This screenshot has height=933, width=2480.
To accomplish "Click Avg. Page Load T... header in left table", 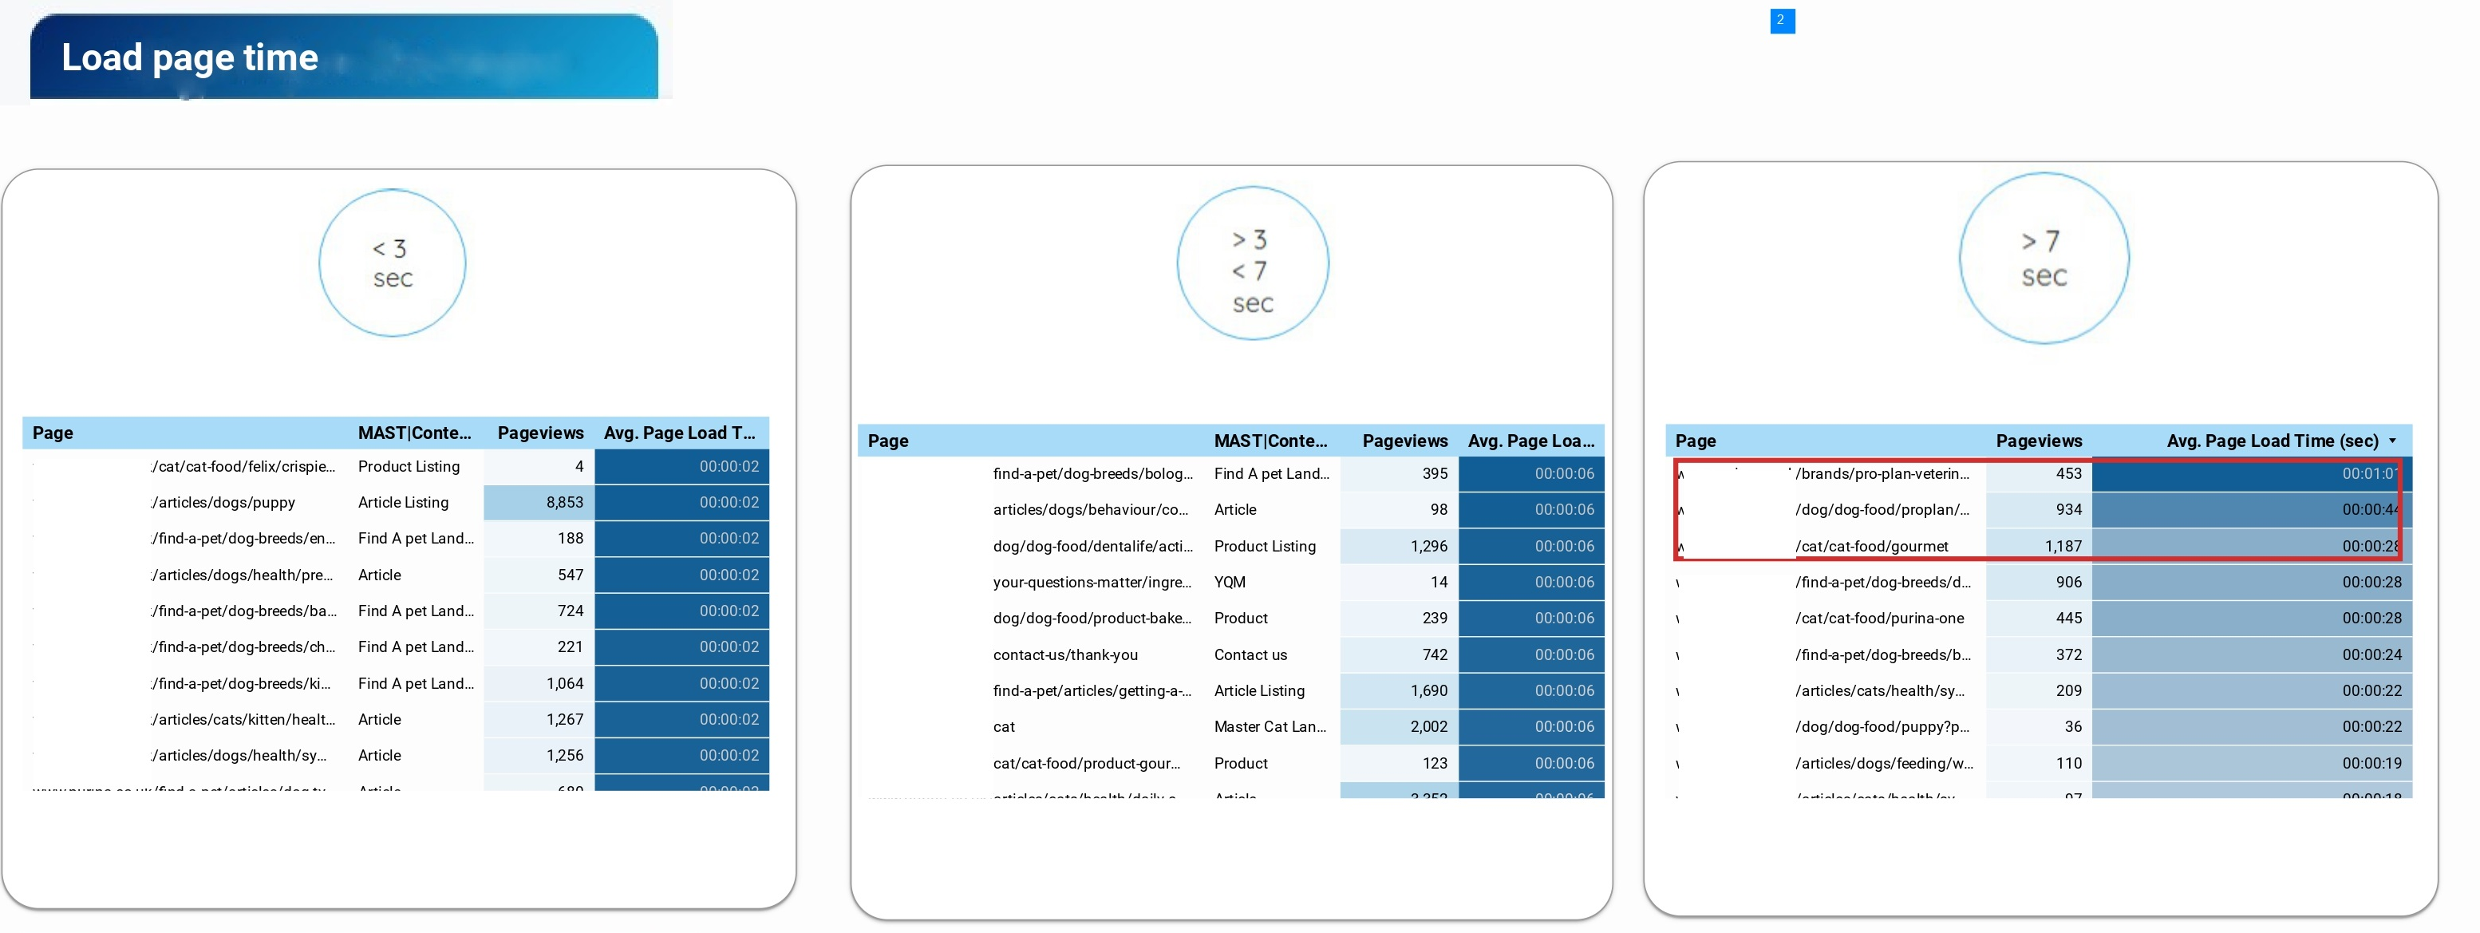I will pyautogui.click(x=679, y=433).
